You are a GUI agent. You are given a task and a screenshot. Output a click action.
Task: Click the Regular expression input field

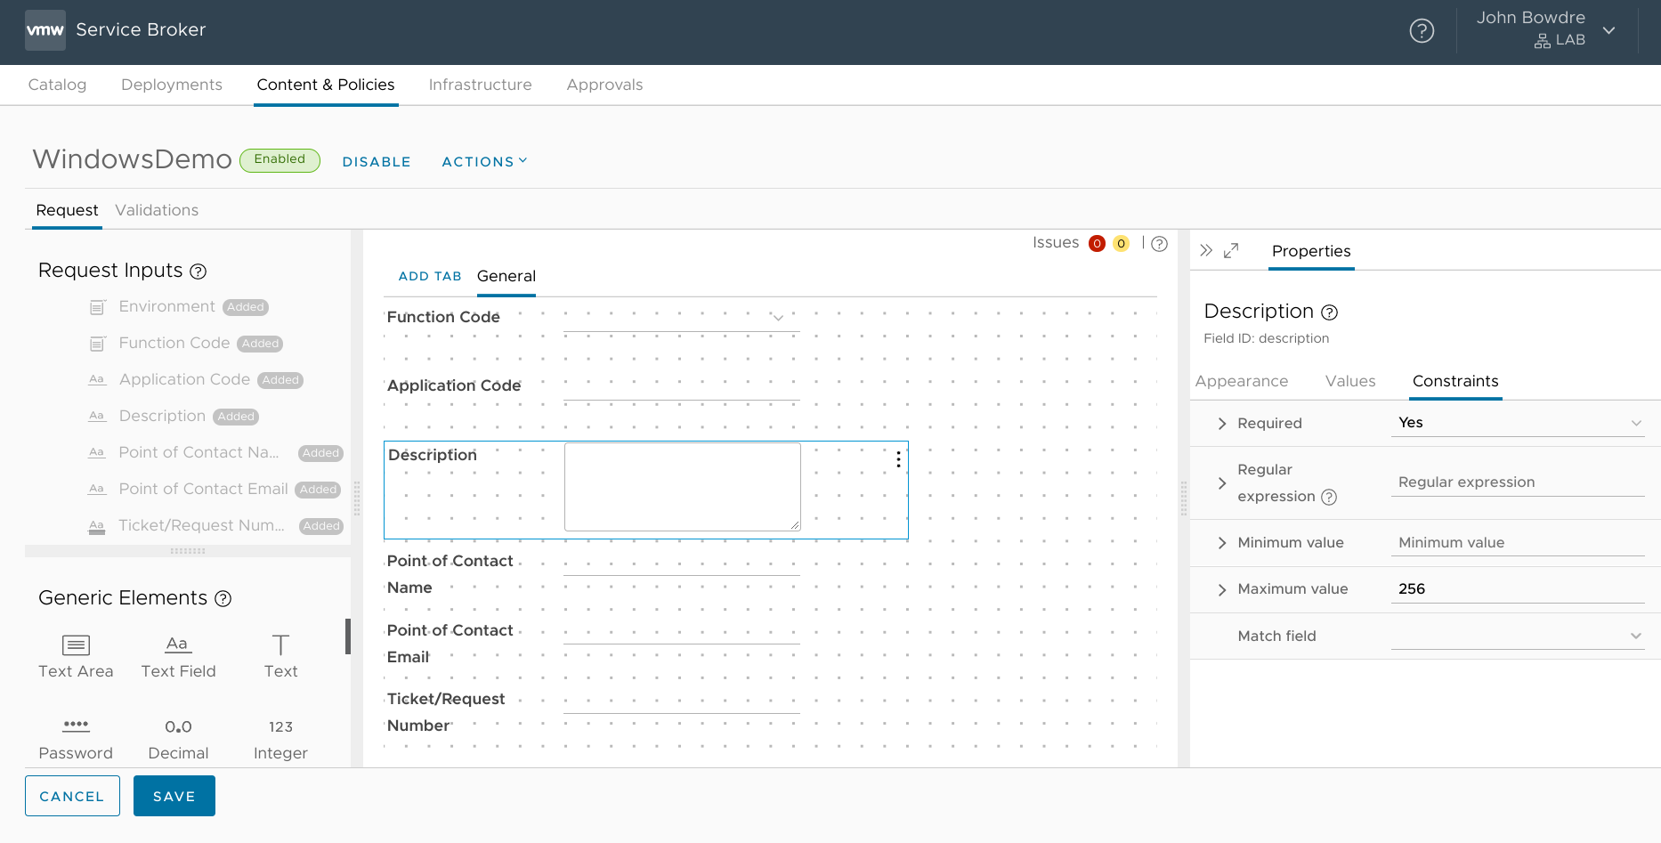(1518, 482)
